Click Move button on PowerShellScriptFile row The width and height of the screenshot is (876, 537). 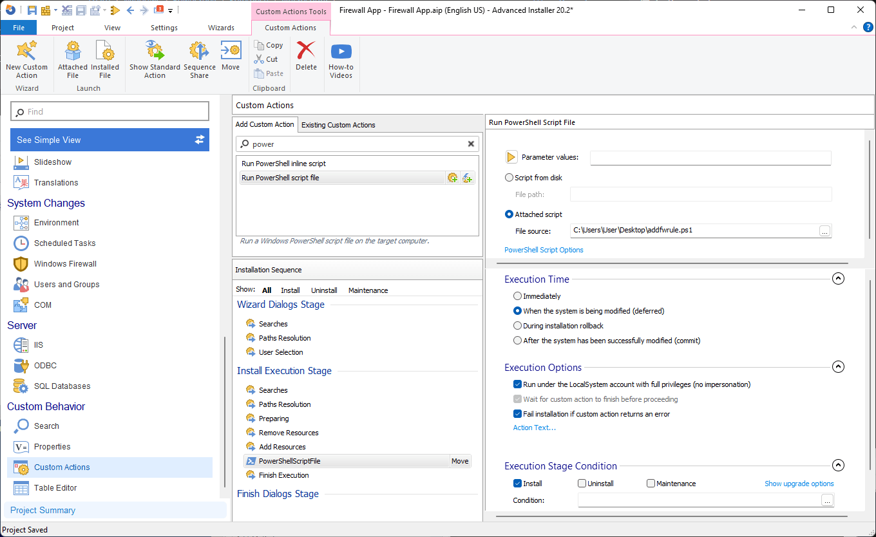click(460, 461)
